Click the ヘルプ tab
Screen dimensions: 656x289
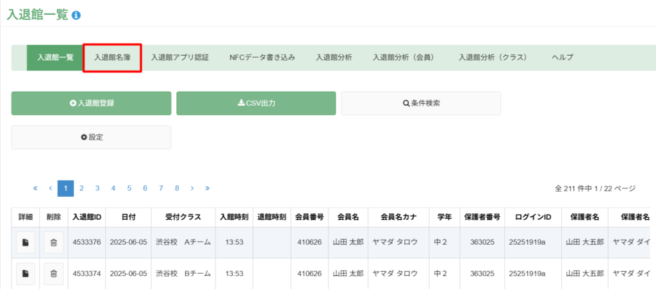[x=562, y=58]
